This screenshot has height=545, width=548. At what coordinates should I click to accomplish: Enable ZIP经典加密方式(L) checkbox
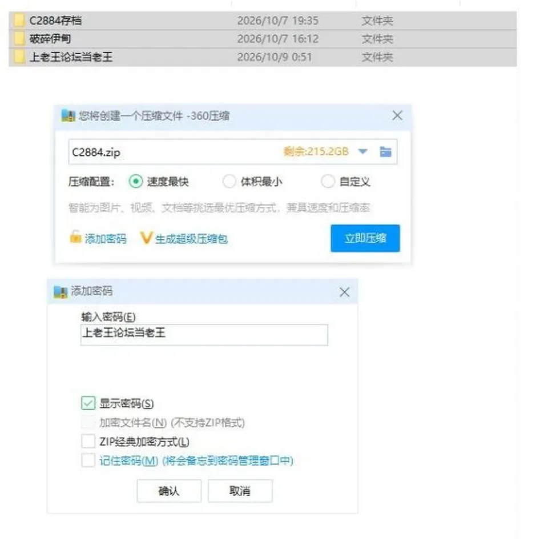tap(88, 441)
